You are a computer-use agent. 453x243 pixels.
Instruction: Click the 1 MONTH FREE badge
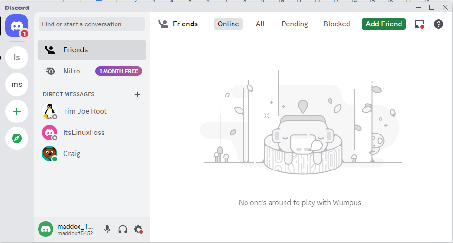point(119,71)
